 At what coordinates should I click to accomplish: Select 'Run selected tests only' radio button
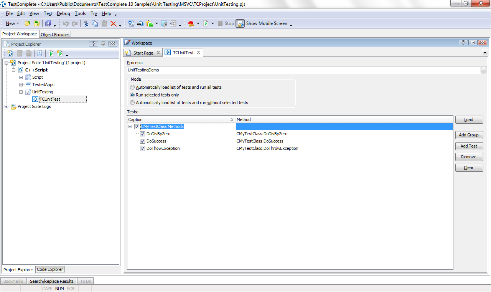coord(132,95)
